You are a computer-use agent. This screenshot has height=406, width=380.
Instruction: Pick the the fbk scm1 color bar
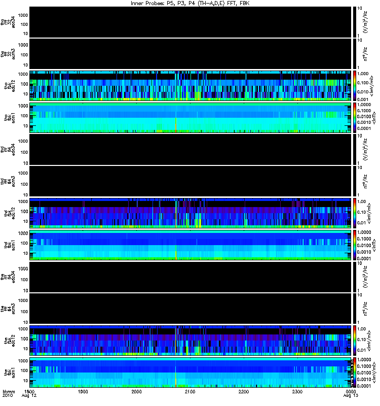point(355,373)
